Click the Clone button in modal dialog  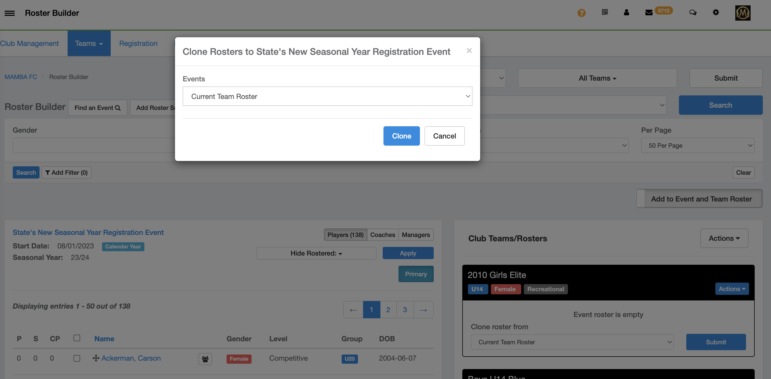pyautogui.click(x=402, y=136)
